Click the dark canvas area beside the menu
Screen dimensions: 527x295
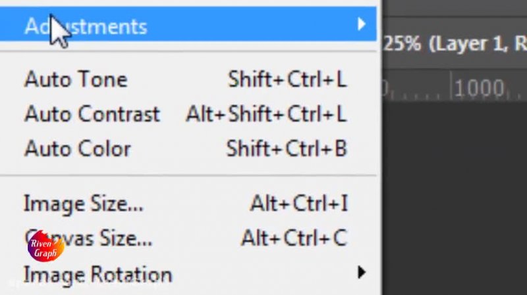click(x=455, y=197)
